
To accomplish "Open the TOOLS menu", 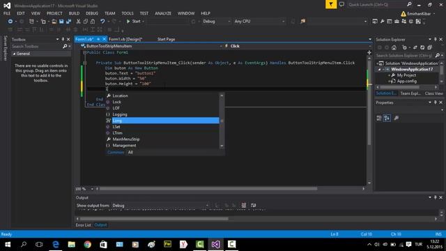I will point(127,13).
